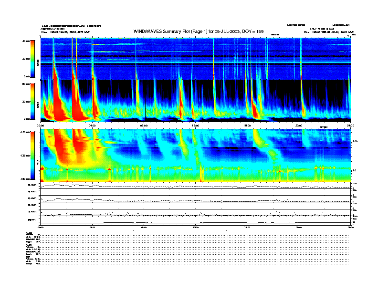The height and width of the screenshot is (292, 378).
Task: Click the 10 label on TNR right axis
Action: pyautogui.click(x=354, y=170)
